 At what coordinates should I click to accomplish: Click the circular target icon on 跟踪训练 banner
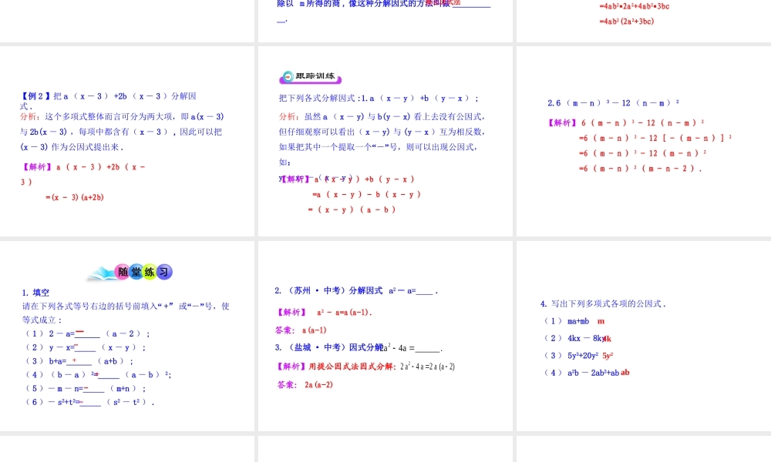click(x=288, y=76)
